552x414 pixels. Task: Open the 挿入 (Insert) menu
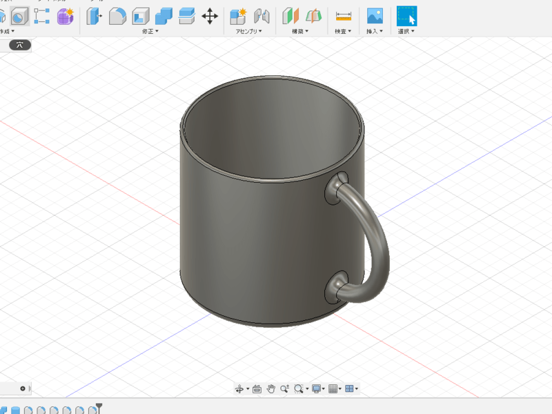pos(375,31)
